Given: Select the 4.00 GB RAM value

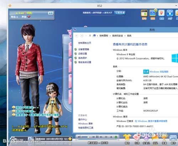Looking at the screenshot, I should pyautogui.click(x=147, y=80).
